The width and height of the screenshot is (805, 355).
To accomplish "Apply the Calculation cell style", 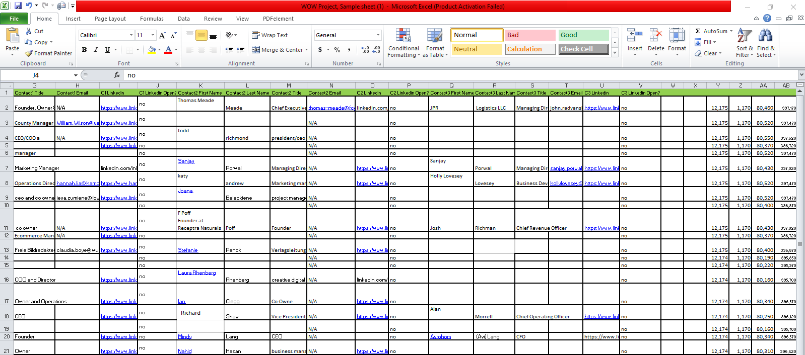I will (530, 49).
